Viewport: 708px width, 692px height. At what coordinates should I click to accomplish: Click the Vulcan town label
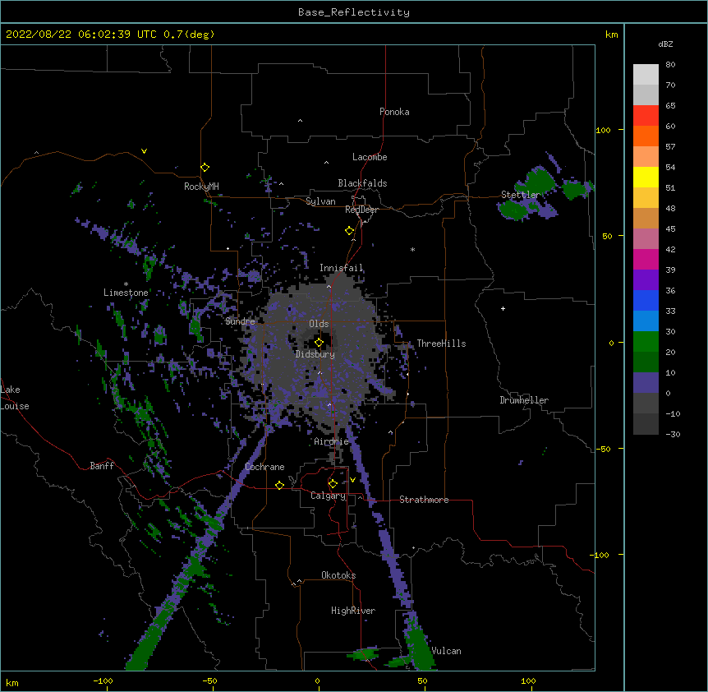[446, 651]
